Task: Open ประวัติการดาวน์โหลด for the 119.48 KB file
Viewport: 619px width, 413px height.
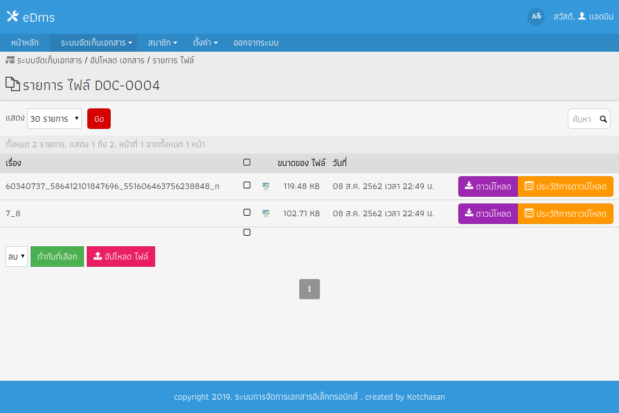Action: coord(565,186)
